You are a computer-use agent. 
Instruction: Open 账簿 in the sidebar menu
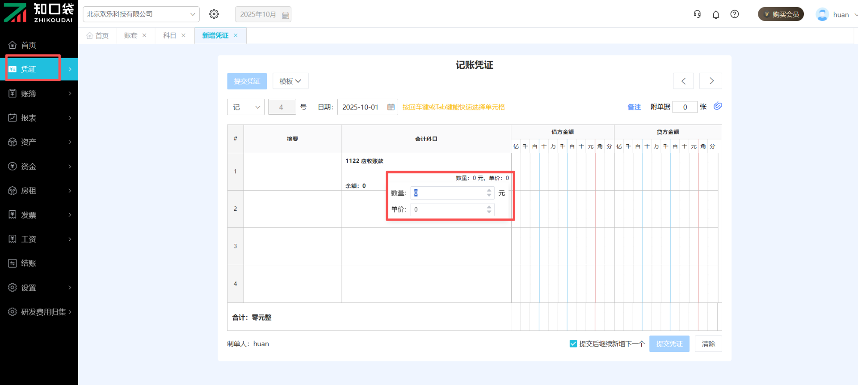[39, 93]
